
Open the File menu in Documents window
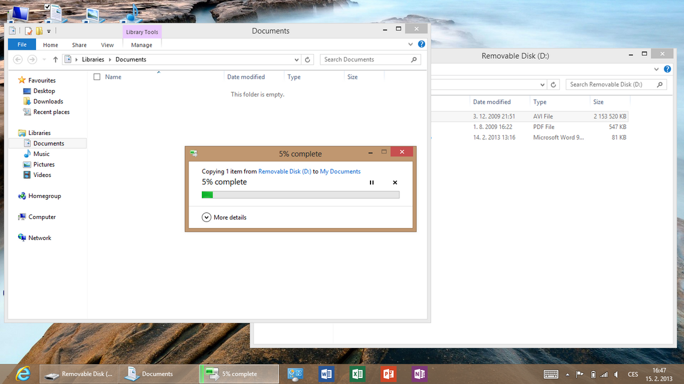point(22,45)
